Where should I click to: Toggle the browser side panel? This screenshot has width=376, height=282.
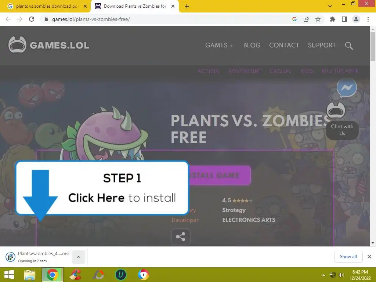coord(344,19)
